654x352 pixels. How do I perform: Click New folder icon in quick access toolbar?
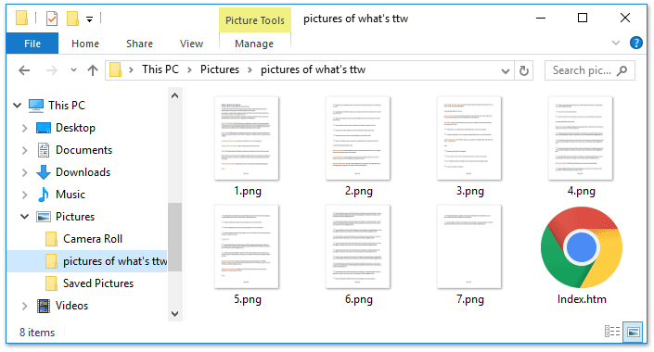(x=72, y=19)
